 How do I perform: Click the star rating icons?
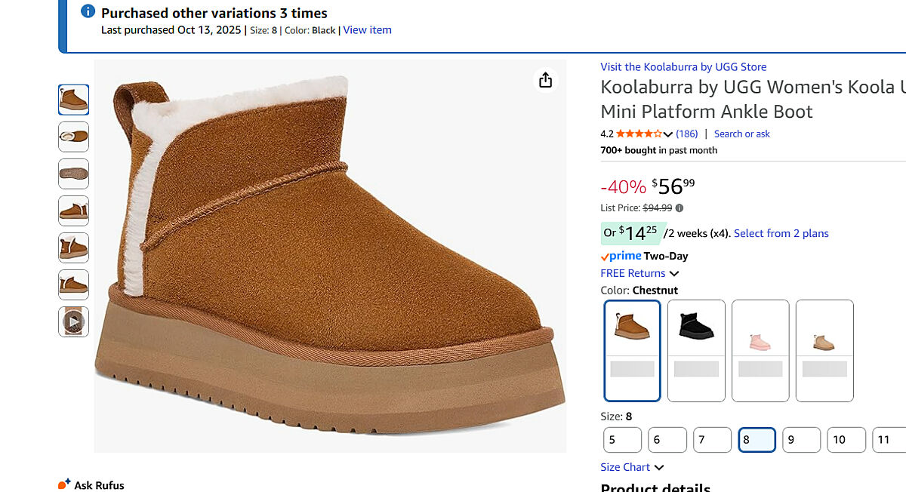(639, 134)
